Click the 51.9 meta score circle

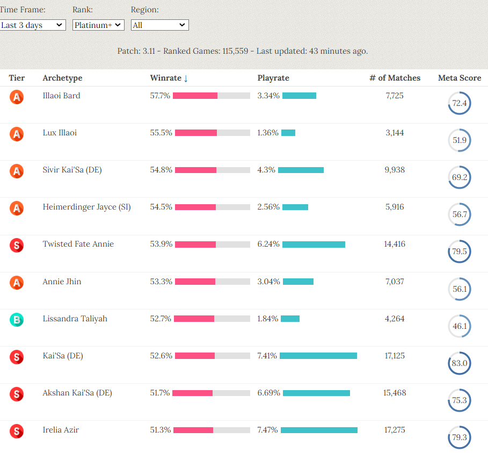tap(460, 140)
